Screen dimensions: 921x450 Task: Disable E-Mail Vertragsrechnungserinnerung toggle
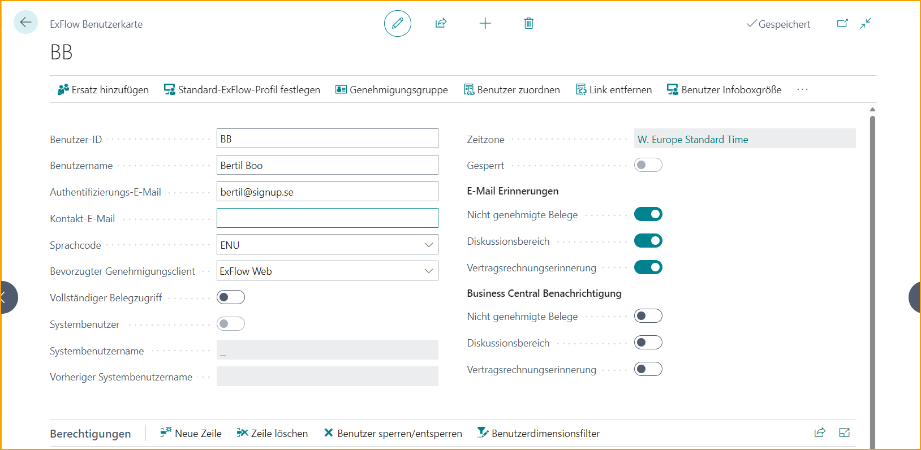(648, 267)
